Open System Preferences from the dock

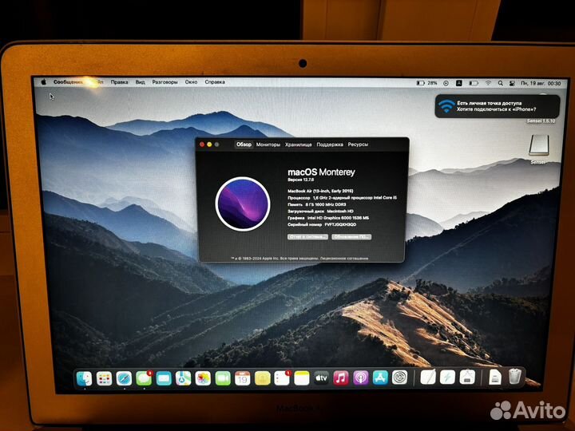(x=400, y=378)
